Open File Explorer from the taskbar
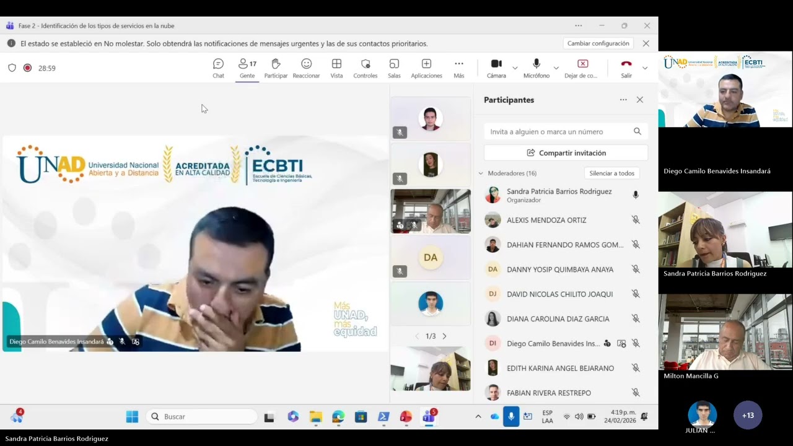The image size is (793, 446). coord(316,416)
